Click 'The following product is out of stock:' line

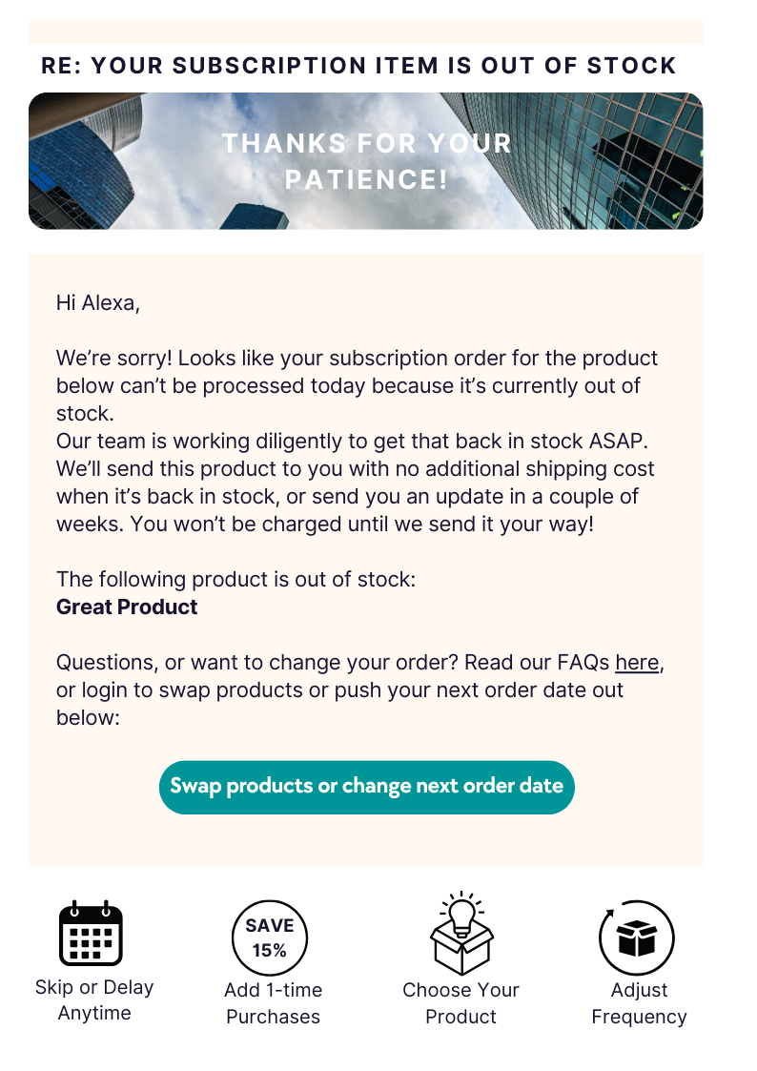(235, 579)
